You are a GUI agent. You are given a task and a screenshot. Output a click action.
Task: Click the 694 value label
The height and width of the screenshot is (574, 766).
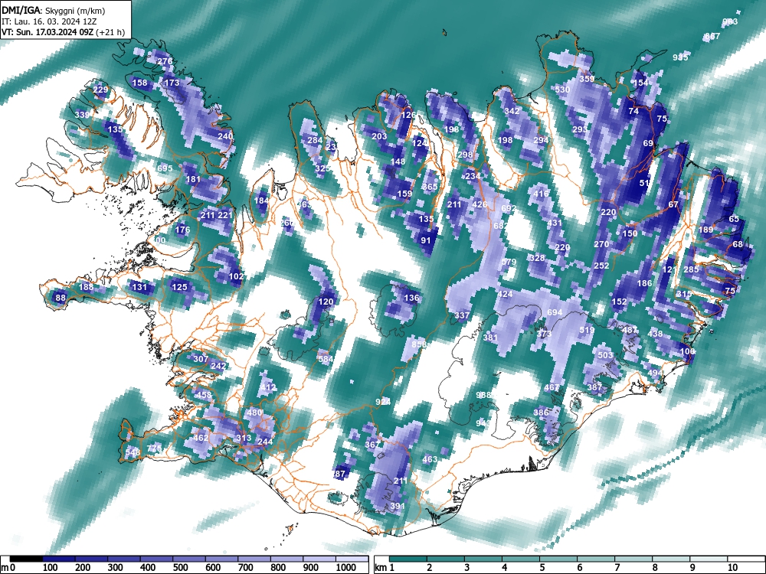pos(555,312)
